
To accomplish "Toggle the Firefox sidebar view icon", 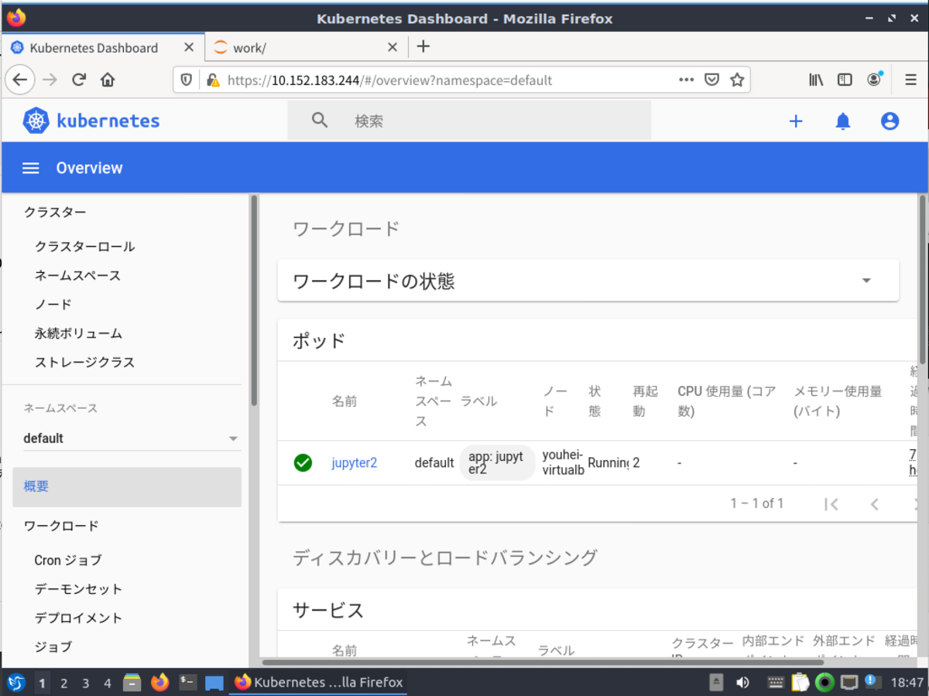I will (x=845, y=80).
